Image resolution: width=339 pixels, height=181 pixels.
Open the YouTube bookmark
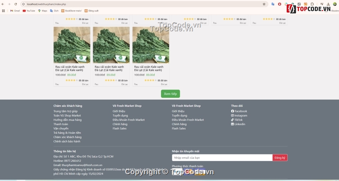coord(29,11)
